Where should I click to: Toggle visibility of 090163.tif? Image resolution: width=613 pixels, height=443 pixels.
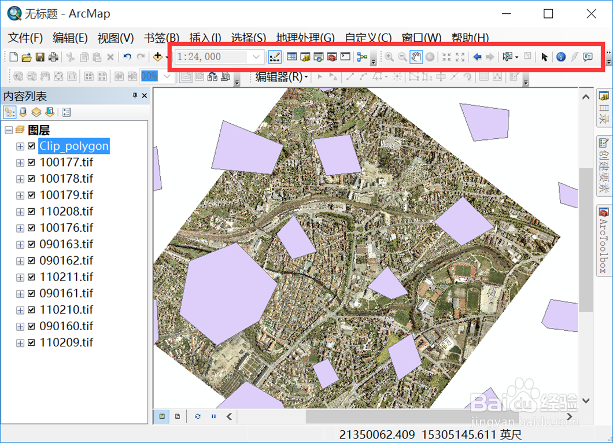pos(31,245)
